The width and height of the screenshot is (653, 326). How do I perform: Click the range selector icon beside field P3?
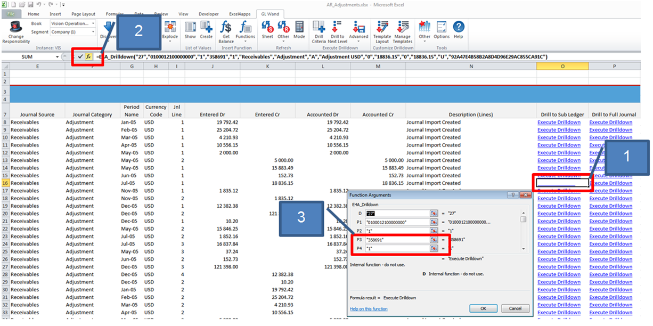pyautogui.click(x=434, y=240)
